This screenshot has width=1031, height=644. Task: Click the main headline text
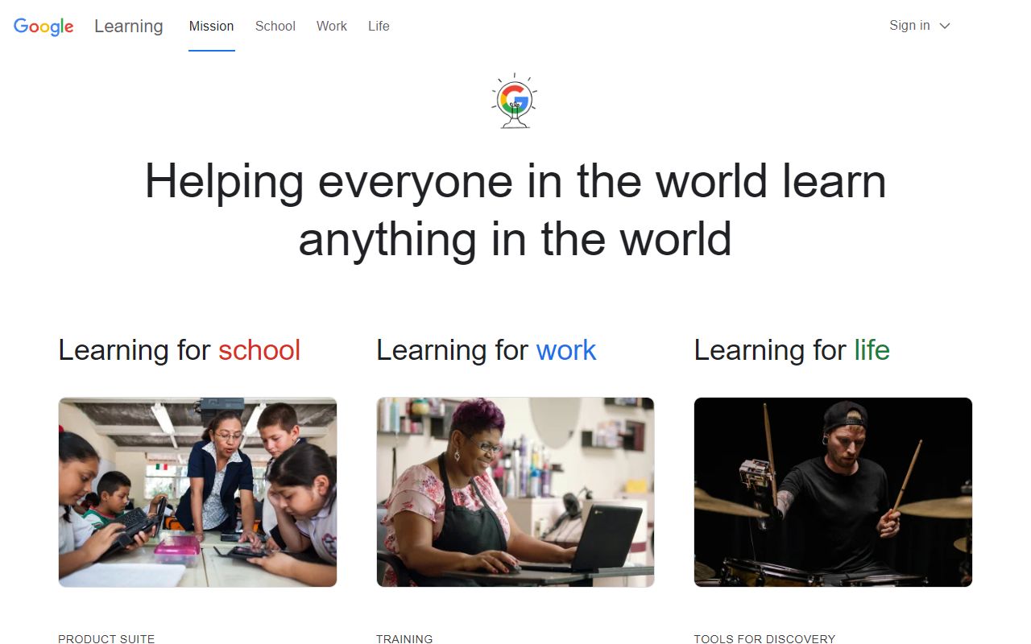[x=515, y=209]
